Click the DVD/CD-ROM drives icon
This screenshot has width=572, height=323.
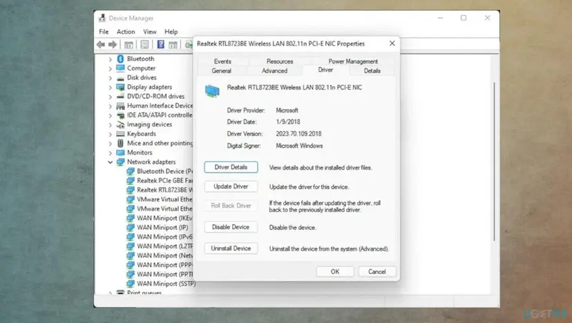click(x=120, y=96)
